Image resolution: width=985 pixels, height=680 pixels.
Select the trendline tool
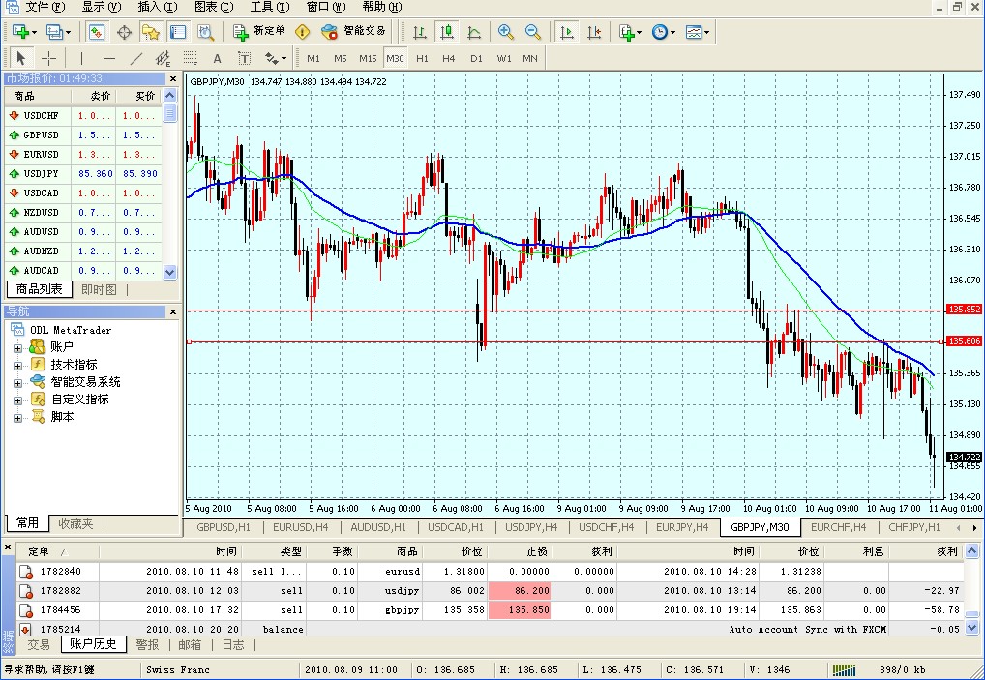136,58
